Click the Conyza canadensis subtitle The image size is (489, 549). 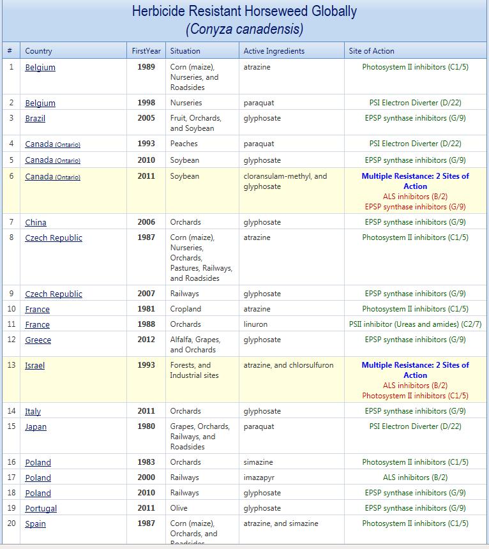pyautogui.click(x=244, y=29)
